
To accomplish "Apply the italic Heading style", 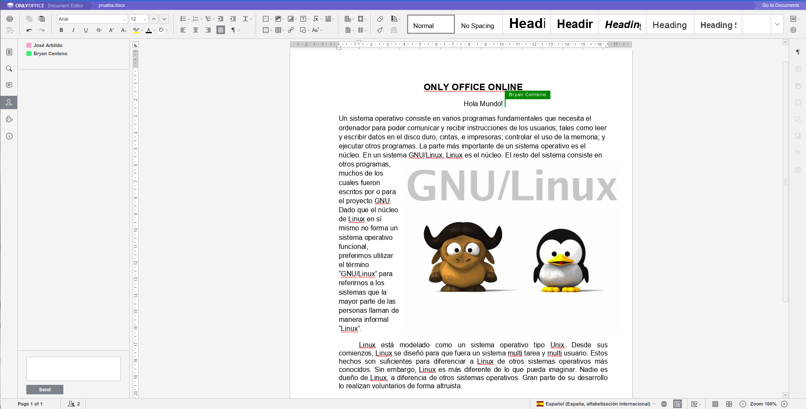I will pos(622,25).
